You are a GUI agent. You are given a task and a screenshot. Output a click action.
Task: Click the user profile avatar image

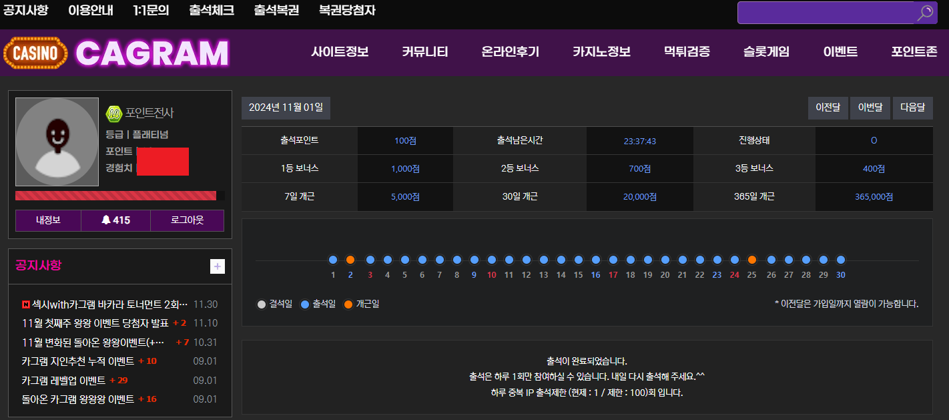pyautogui.click(x=57, y=142)
